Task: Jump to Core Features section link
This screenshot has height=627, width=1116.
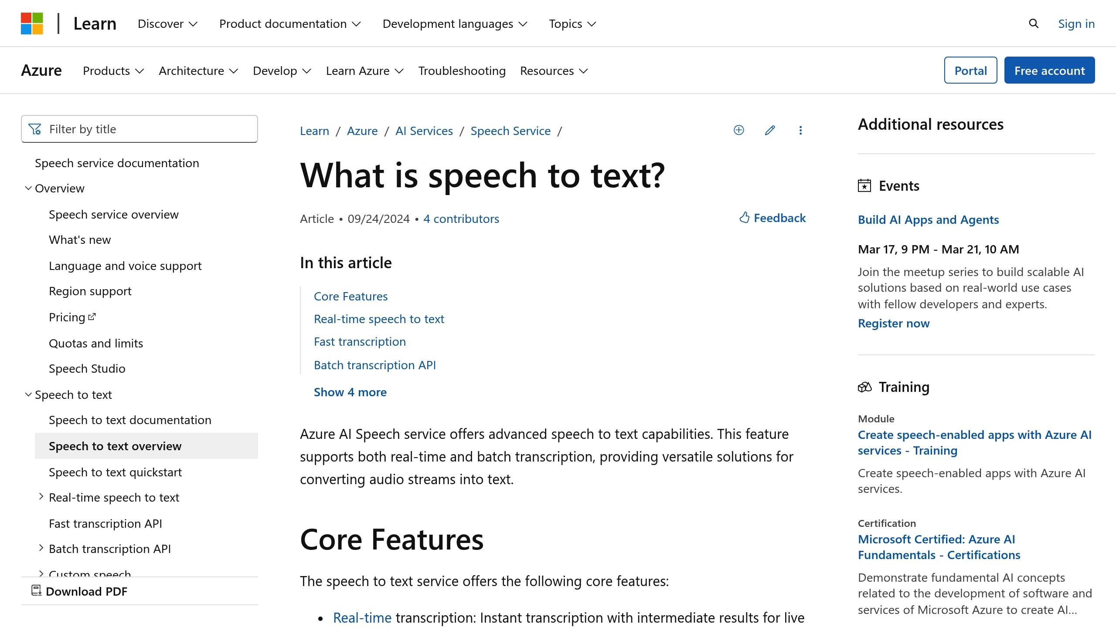Action: coord(350,296)
